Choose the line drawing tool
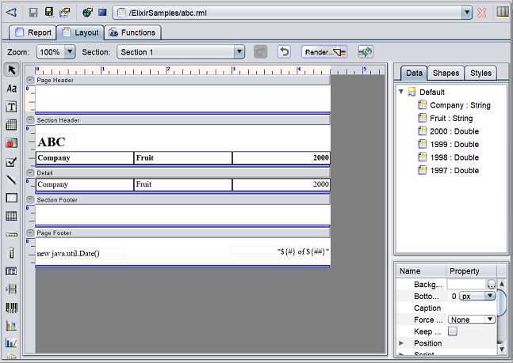The height and width of the screenshot is (363, 513). [11, 180]
